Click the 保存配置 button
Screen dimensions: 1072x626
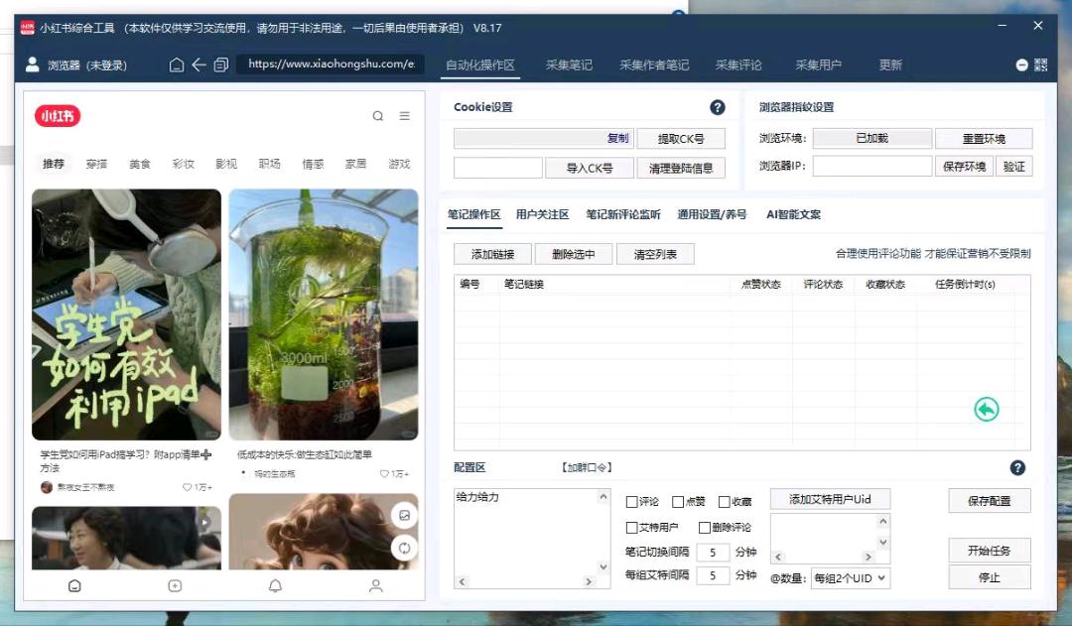[990, 501]
